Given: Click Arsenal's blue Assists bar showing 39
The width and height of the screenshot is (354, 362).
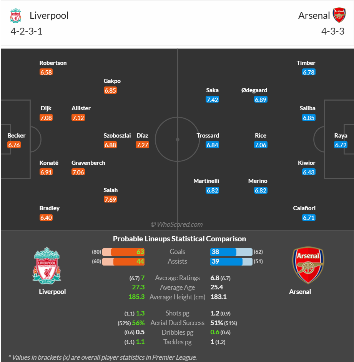Looking at the screenshot, I should click(226, 262).
